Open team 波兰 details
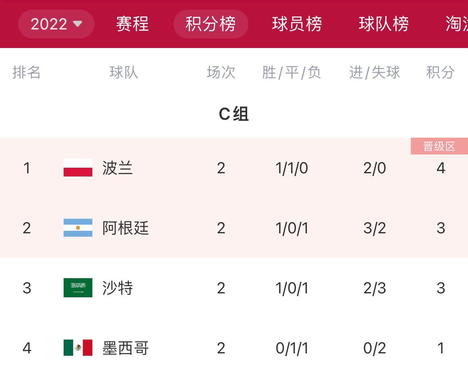Screen dimensions: 468x371 click(117, 168)
